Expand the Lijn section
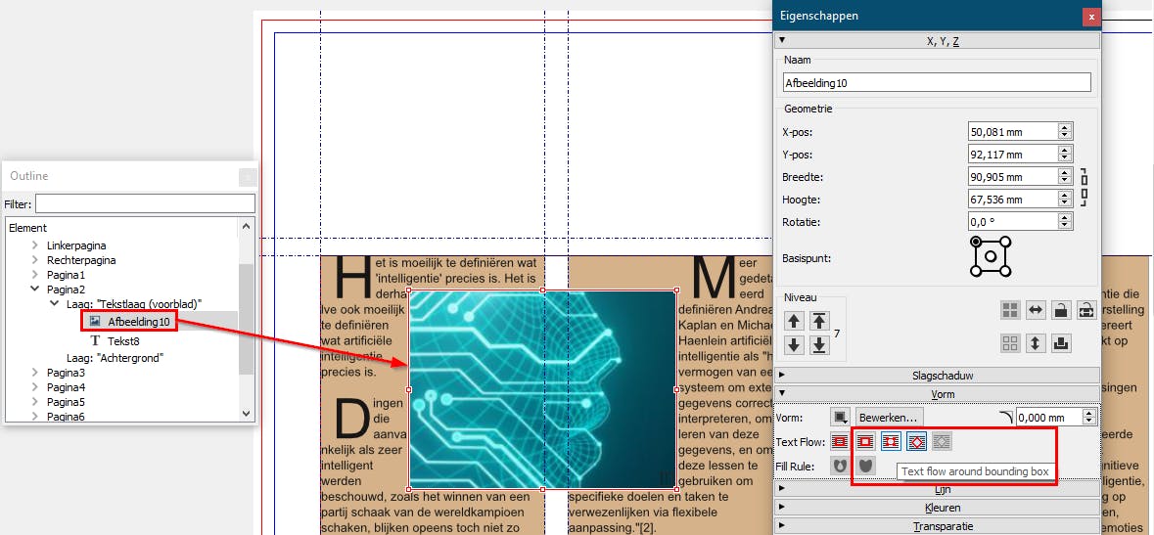 coord(937,489)
